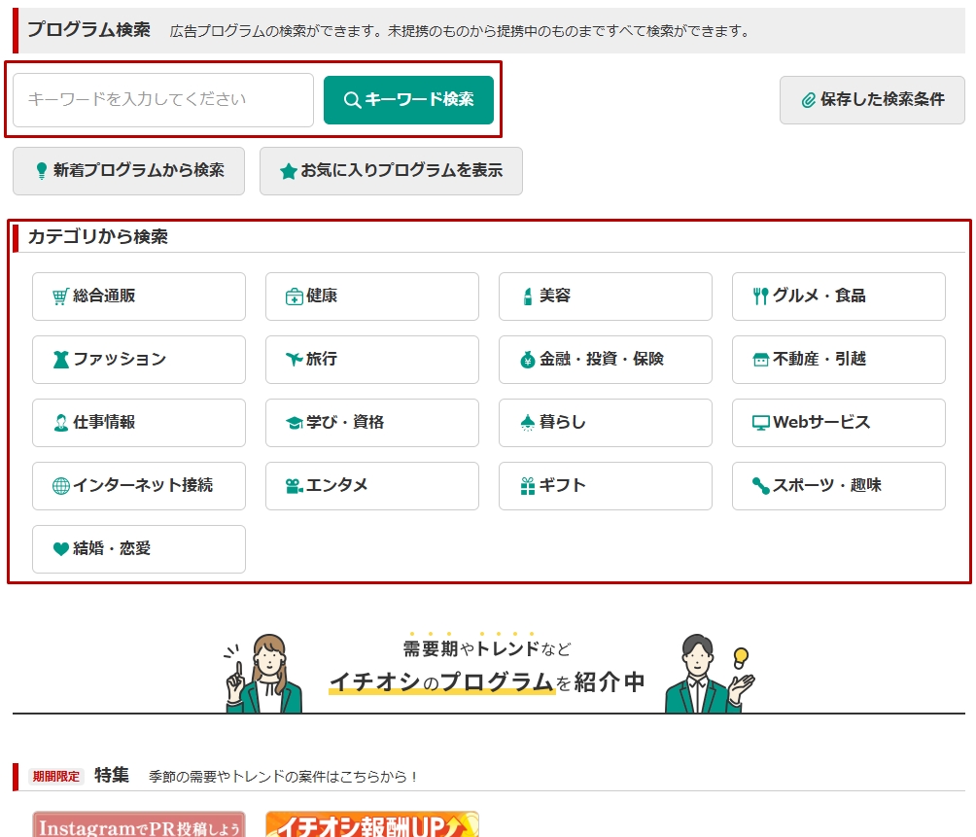
Task: Open グルメ・食品 via its fork-knife icon
Action: tap(760, 296)
